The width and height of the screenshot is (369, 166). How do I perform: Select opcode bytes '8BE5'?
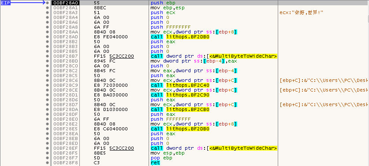[x=100, y=153]
